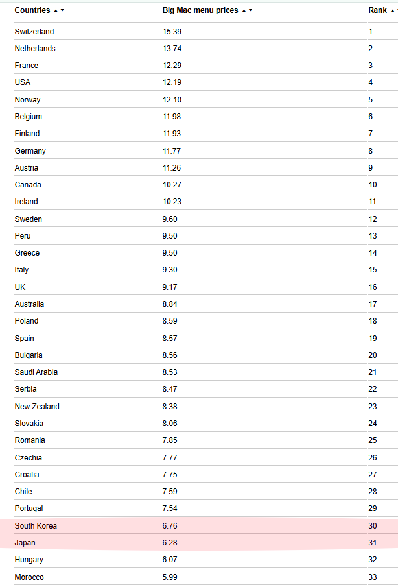The image size is (398, 585).
Task: Sort Countries column descending with down arrow
Action: click(62, 11)
